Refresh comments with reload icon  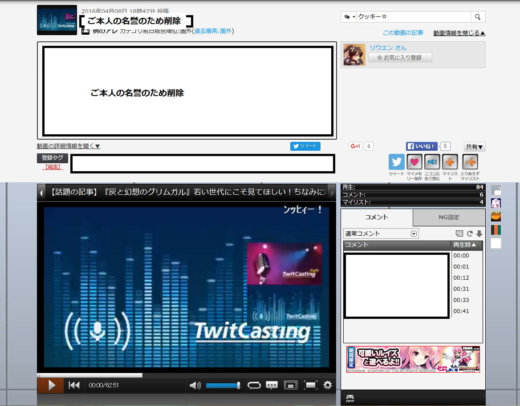point(470,233)
